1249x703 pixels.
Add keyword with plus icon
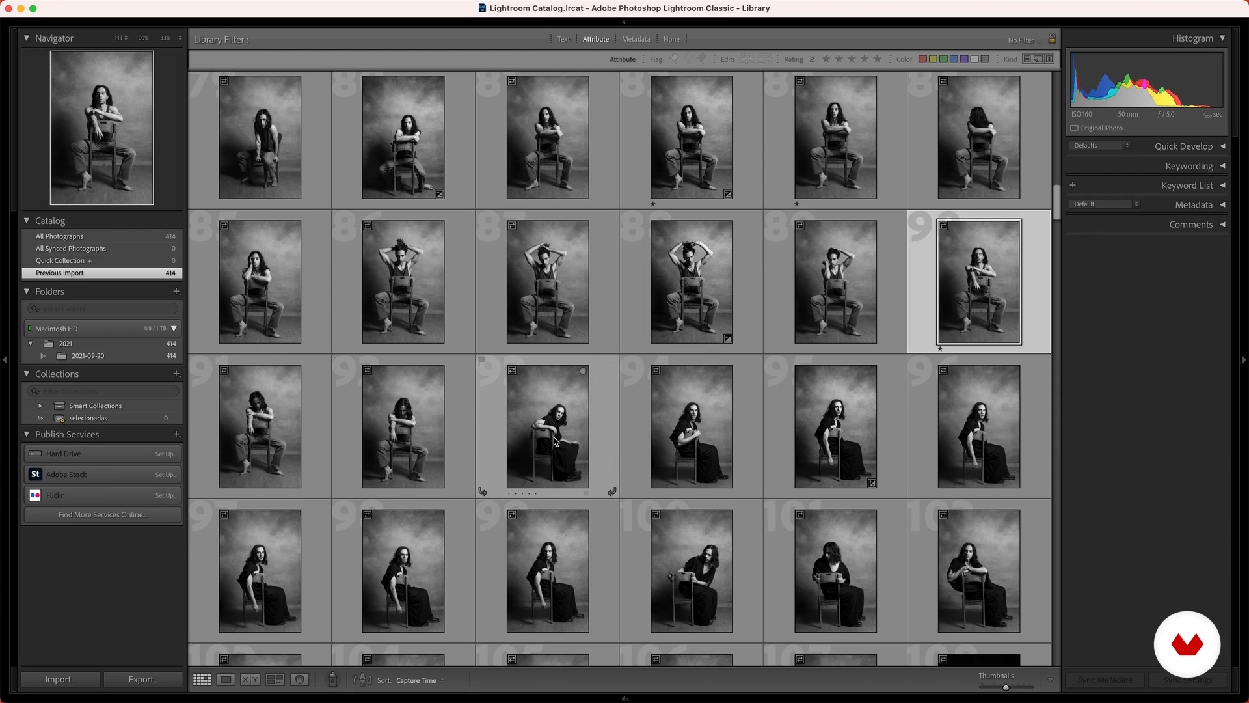click(1073, 185)
